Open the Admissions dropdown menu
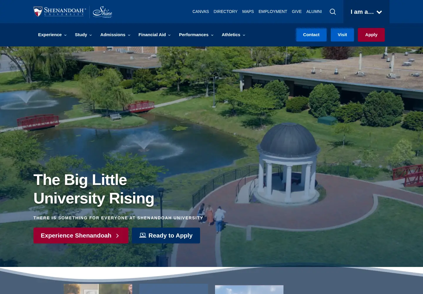 [115, 35]
